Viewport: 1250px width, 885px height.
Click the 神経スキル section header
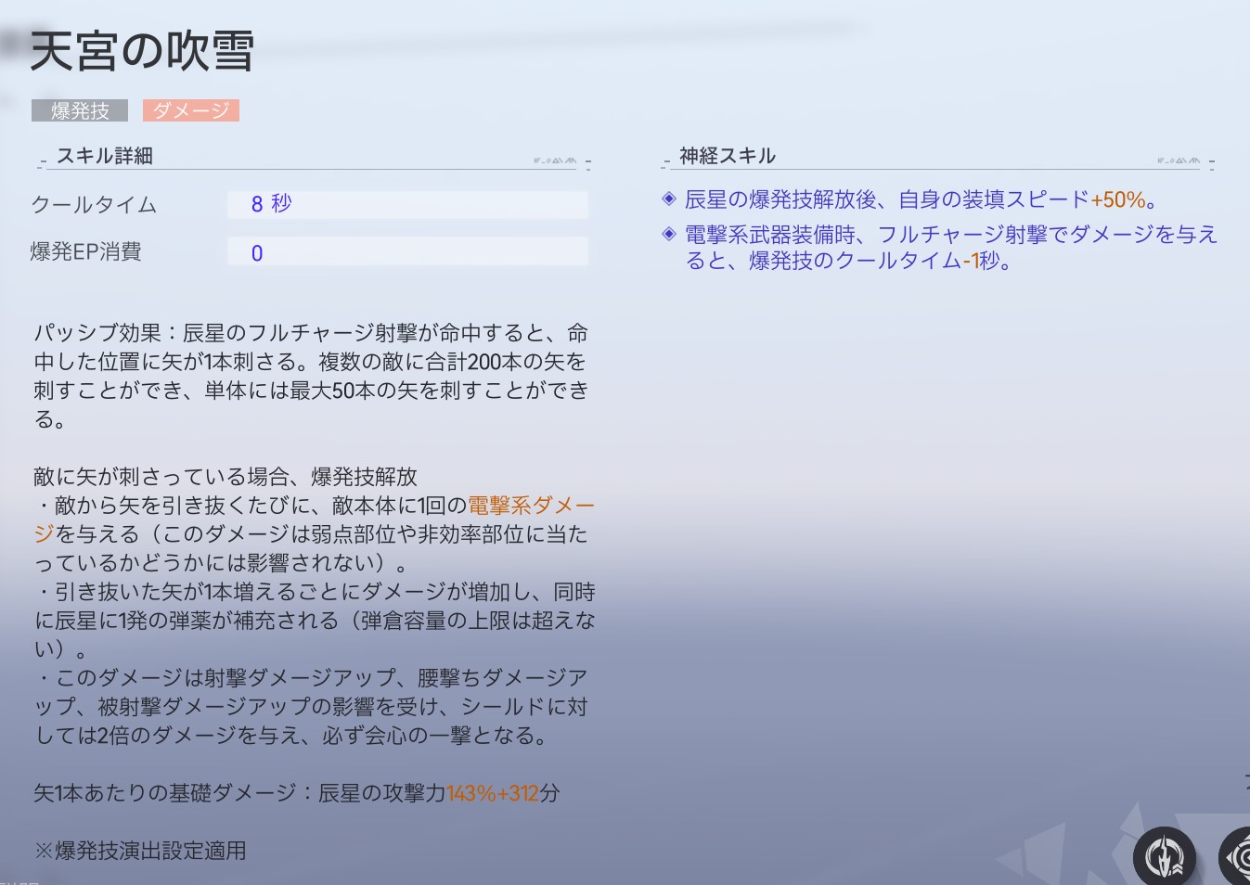[x=728, y=156]
